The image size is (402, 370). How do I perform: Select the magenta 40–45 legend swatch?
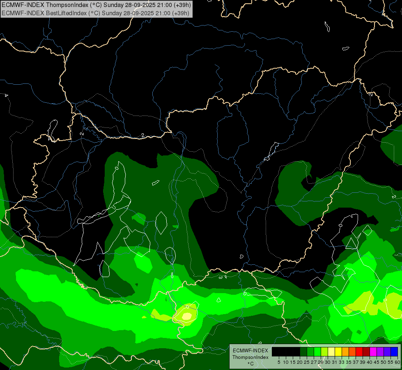pyautogui.click(x=374, y=351)
